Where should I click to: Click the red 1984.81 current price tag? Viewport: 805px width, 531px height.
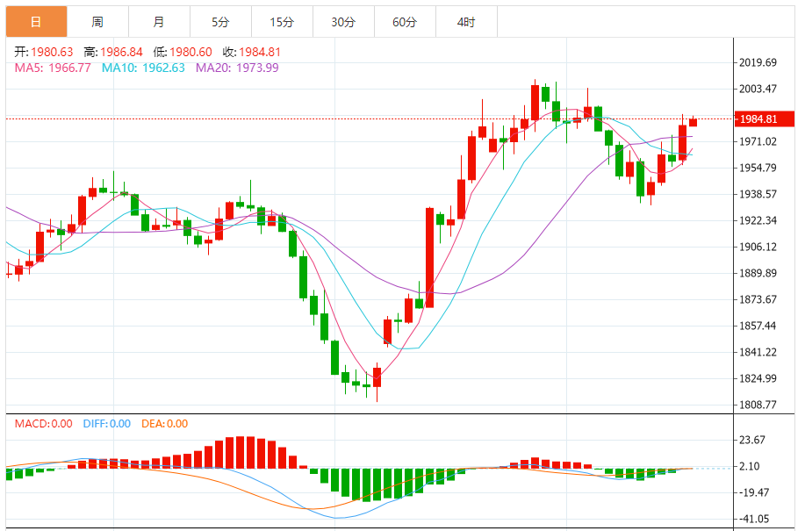(765, 119)
